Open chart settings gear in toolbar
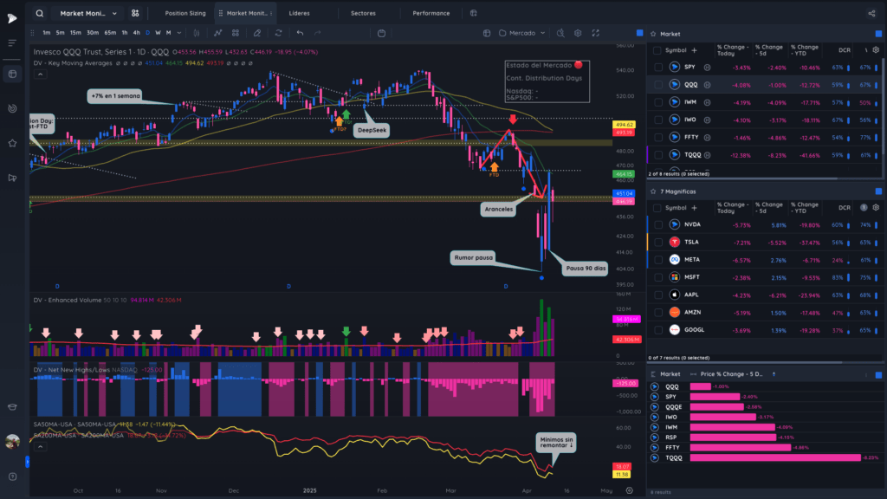This screenshot has width=887, height=499. [578, 33]
